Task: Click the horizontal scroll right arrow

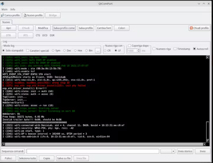Action: (x=204, y=144)
